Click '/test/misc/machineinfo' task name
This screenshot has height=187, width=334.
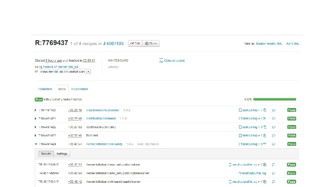101,127
